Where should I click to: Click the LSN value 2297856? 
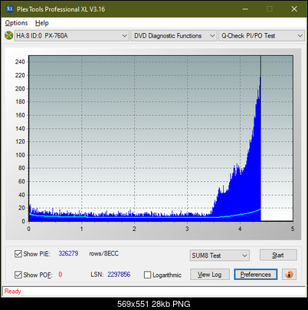[x=119, y=275]
